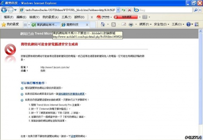Expand the address bar history dropdown
Image resolution: width=203 pixels, height=140 pixels.
click(x=118, y=10)
